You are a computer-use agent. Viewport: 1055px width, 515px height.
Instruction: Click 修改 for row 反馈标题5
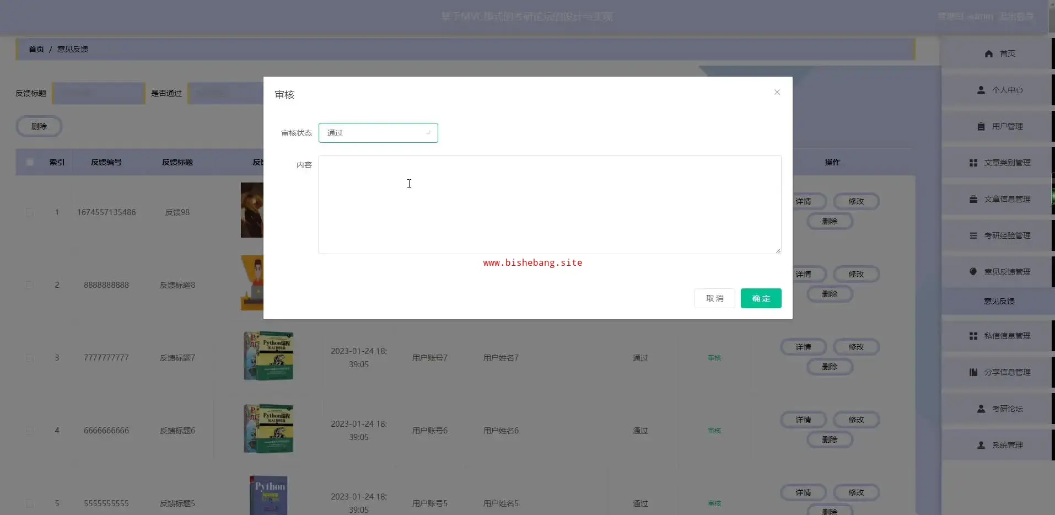click(856, 492)
